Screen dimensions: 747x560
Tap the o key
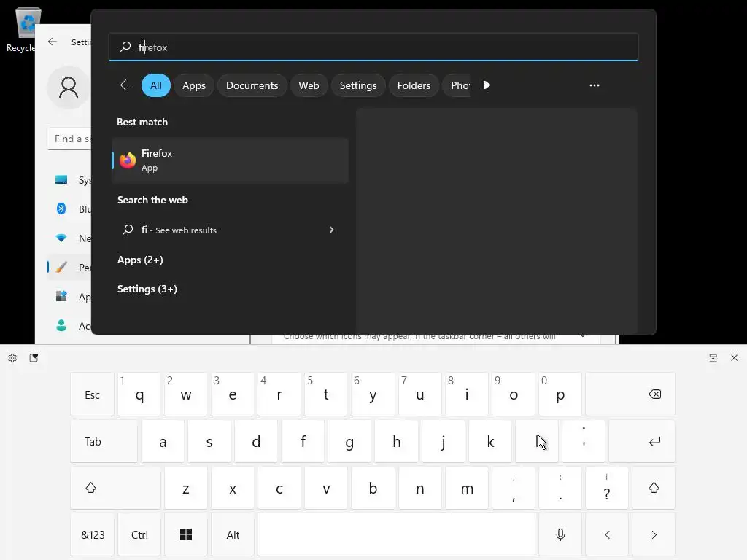pyautogui.click(x=513, y=394)
